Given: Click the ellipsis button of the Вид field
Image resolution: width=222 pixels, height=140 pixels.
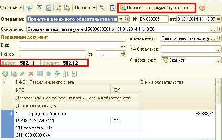Looking at the screenshot, I should [x=123, y=45].
